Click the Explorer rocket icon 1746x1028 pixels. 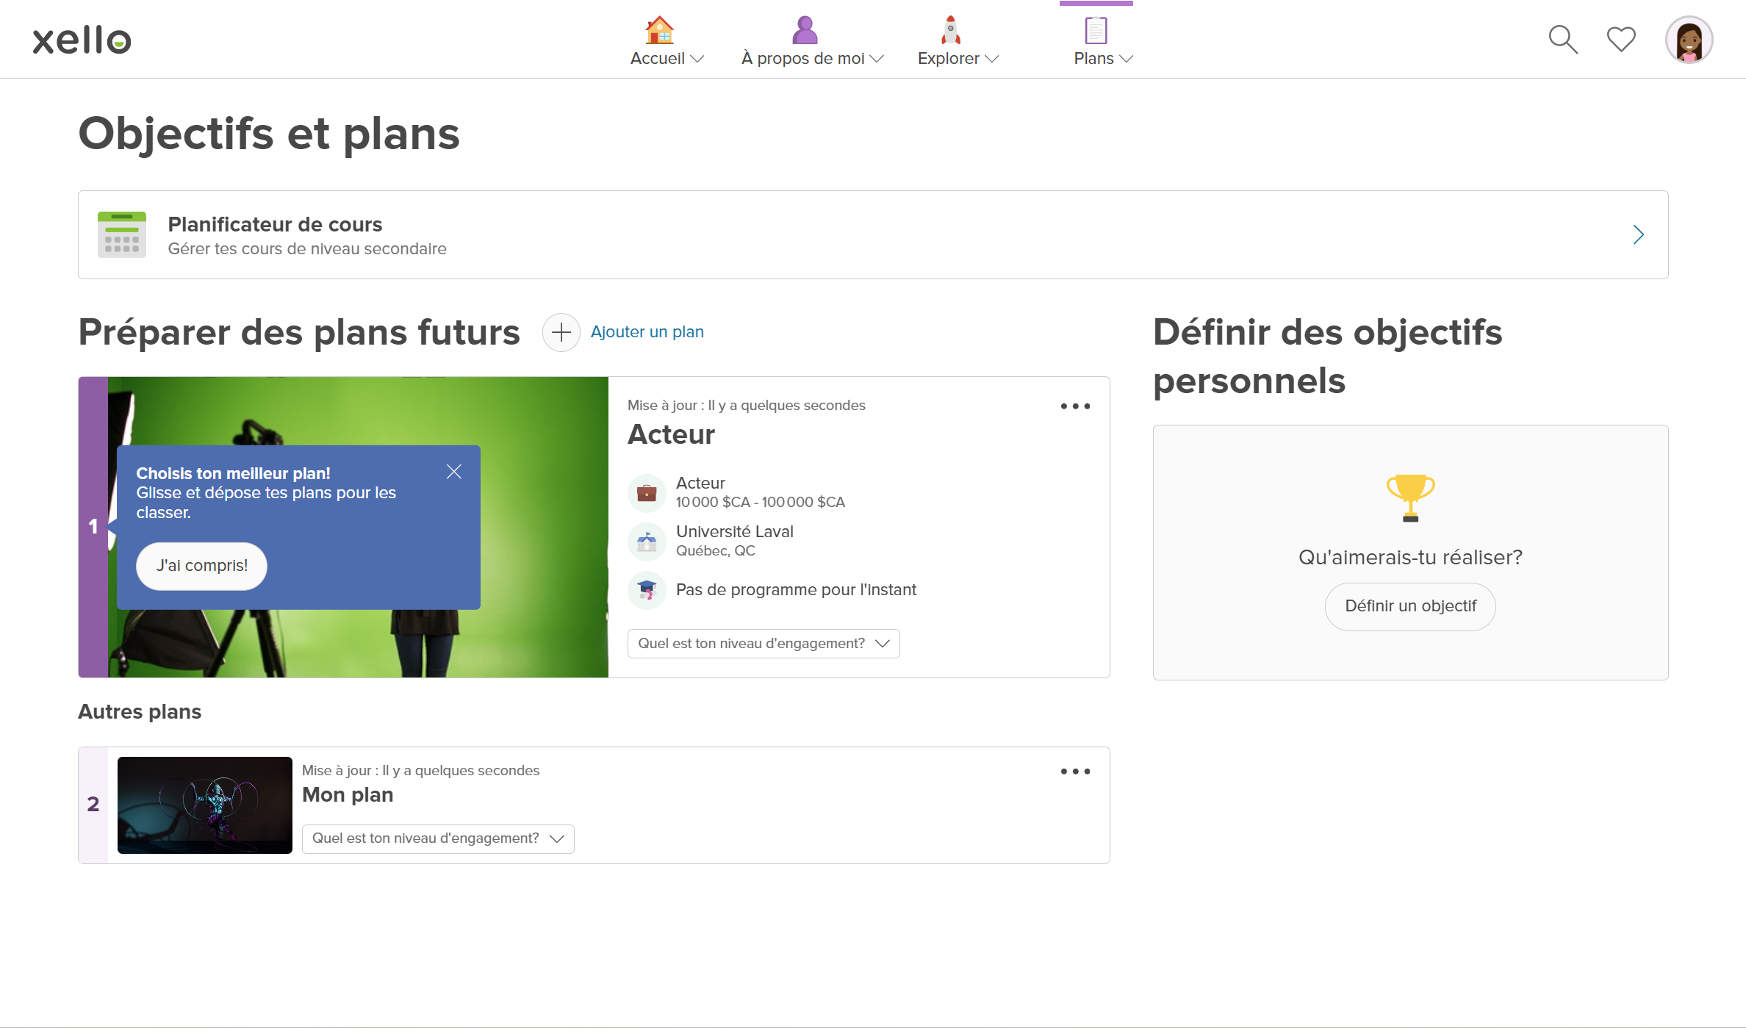pos(949,30)
